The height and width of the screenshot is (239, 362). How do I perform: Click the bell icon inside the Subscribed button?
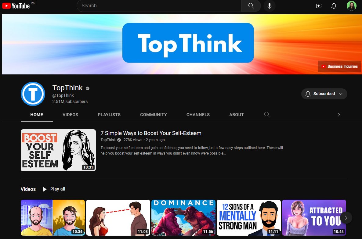(x=308, y=94)
